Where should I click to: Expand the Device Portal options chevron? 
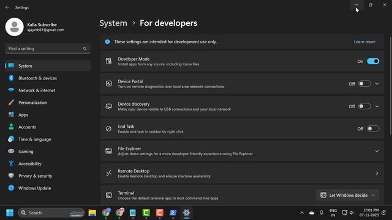[377, 84]
